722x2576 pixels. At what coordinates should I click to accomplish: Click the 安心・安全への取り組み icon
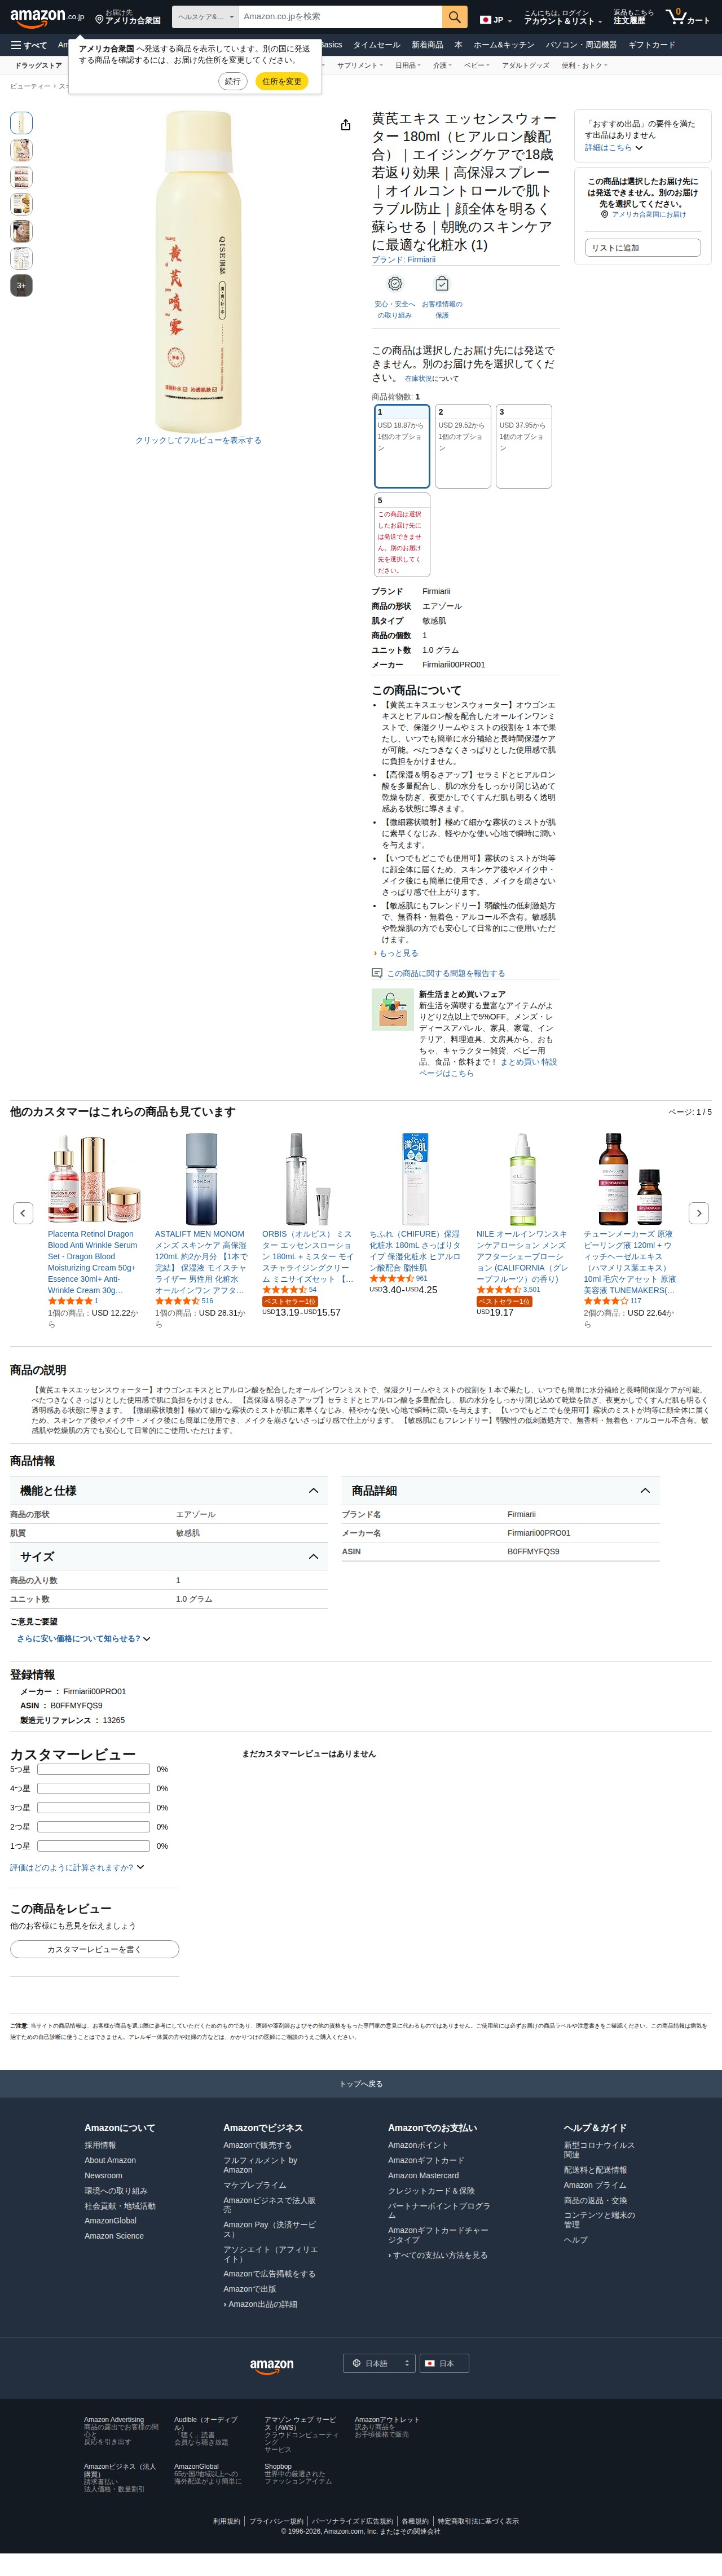395,284
